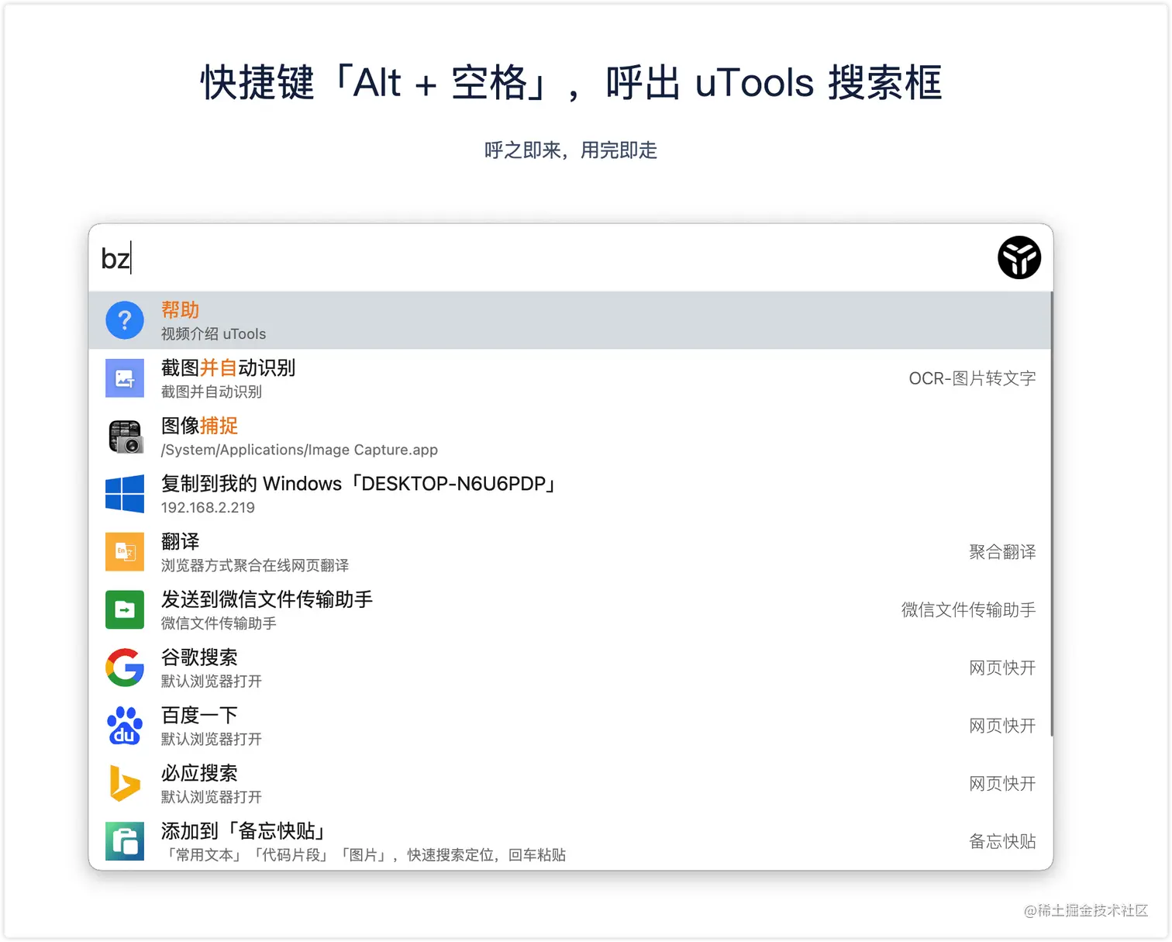Viewport: 1172px width, 942px height.
Task: Click the orange translation icon
Action: (x=125, y=551)
